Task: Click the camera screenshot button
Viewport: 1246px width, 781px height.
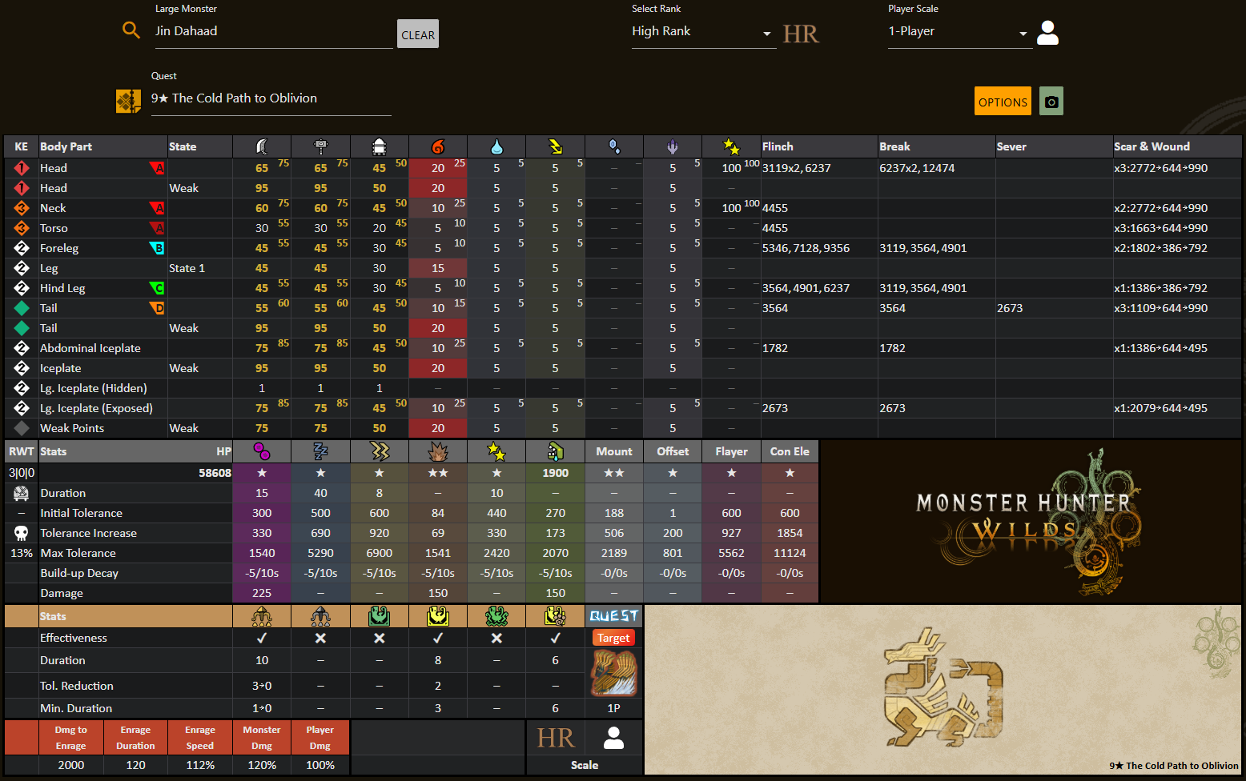Action: 1051,102
